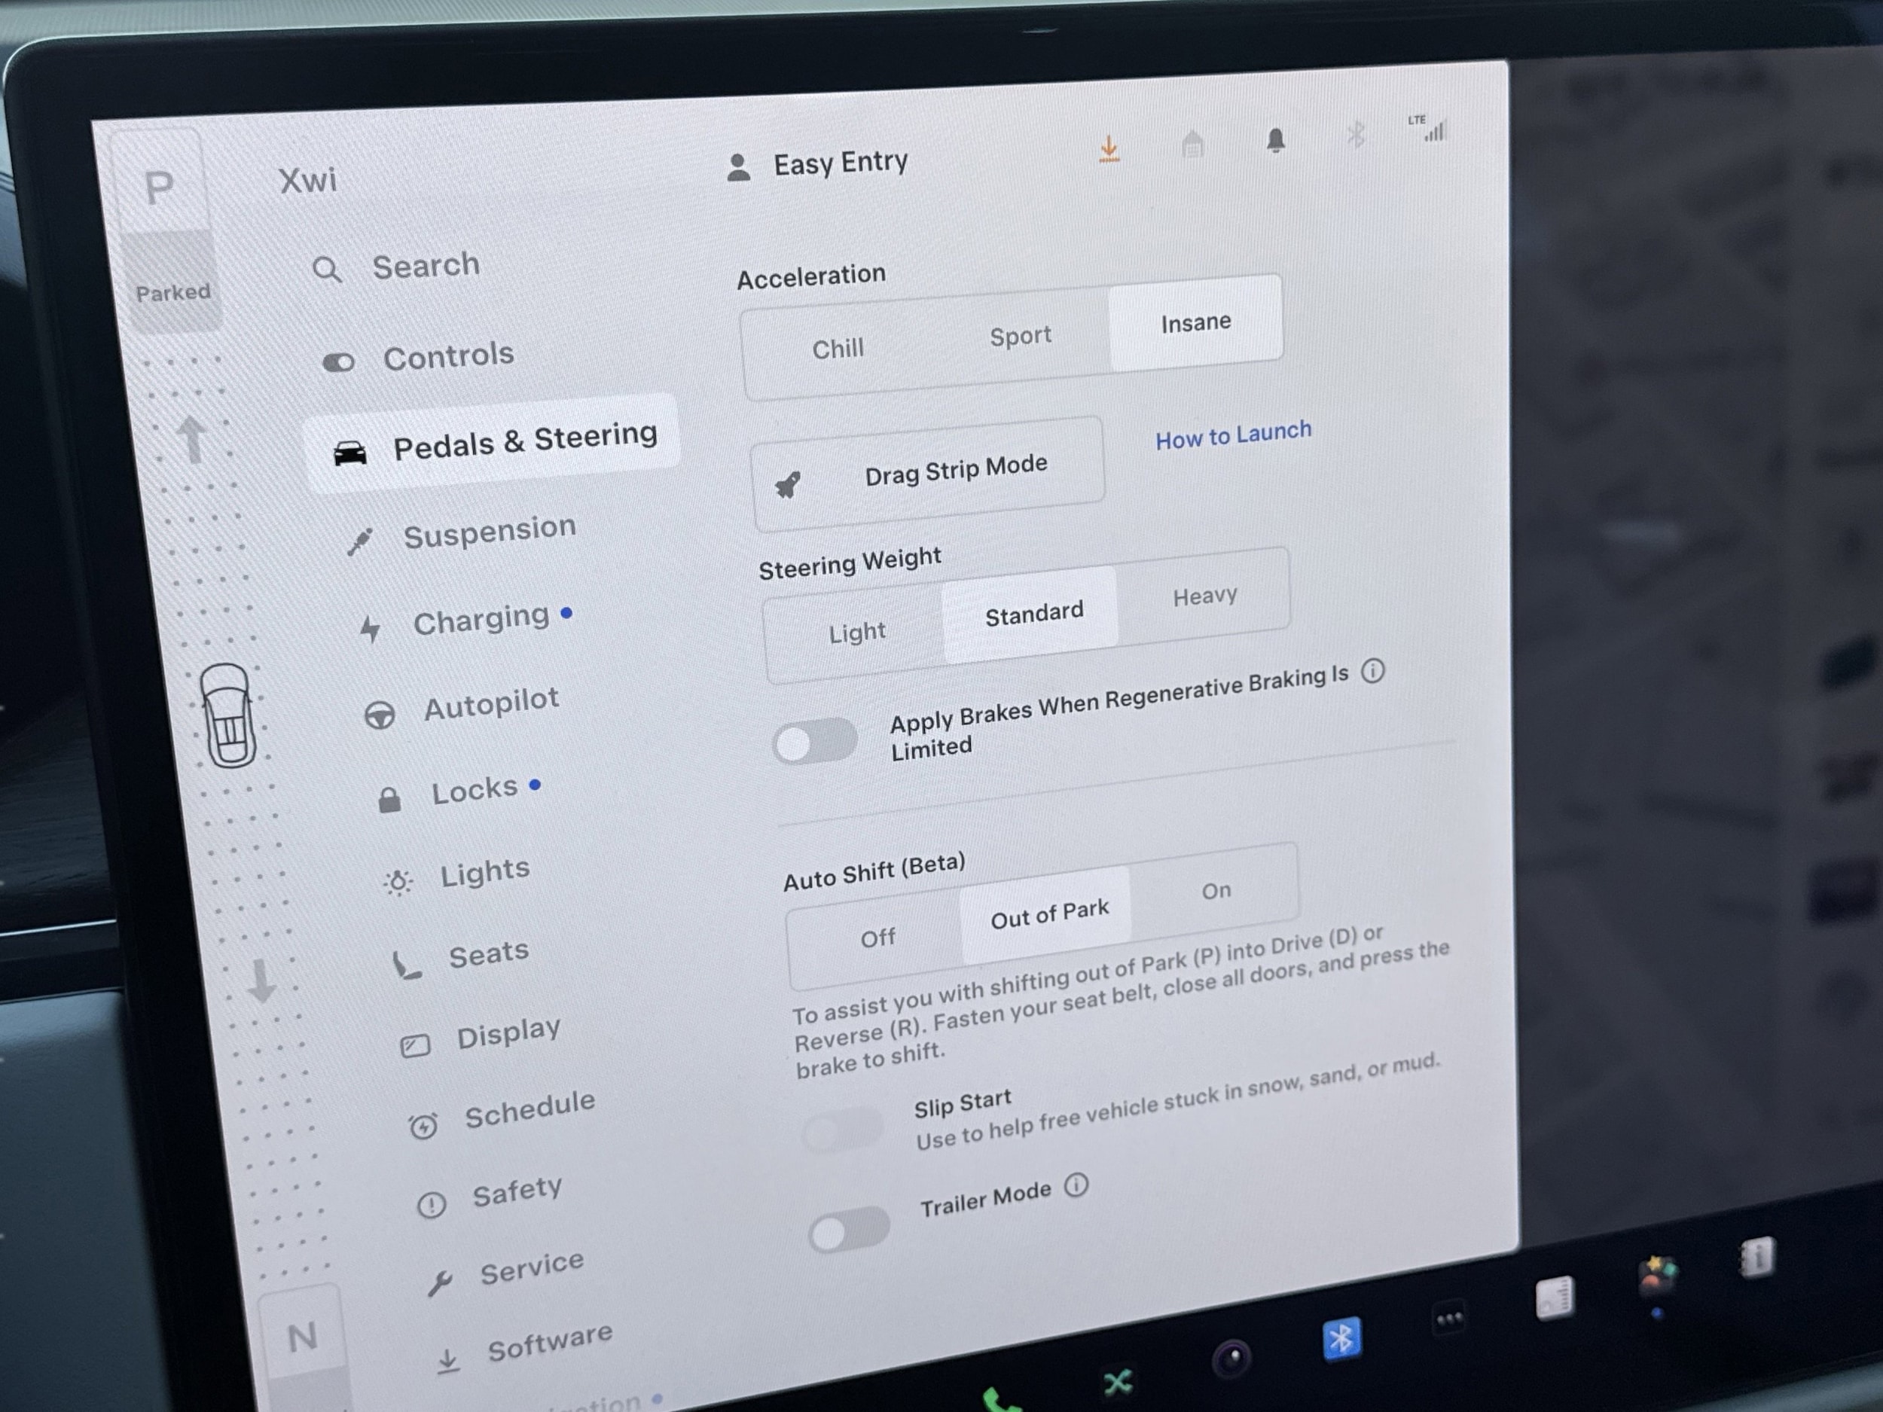
Task: Tap the green phone icon
Action: tap(999, 1400)
